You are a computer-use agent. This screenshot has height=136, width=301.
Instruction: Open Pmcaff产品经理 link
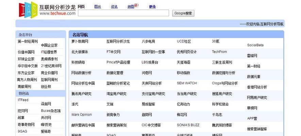(118, 62)
